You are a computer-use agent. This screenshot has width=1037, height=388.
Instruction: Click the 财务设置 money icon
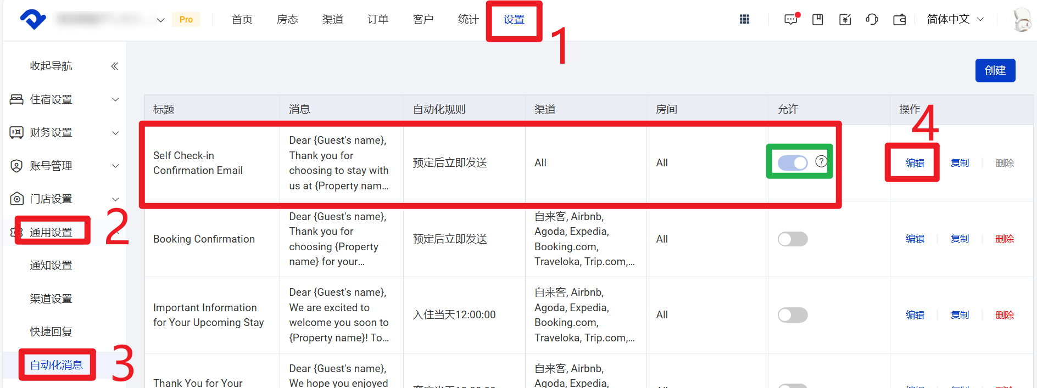point(16,132)
